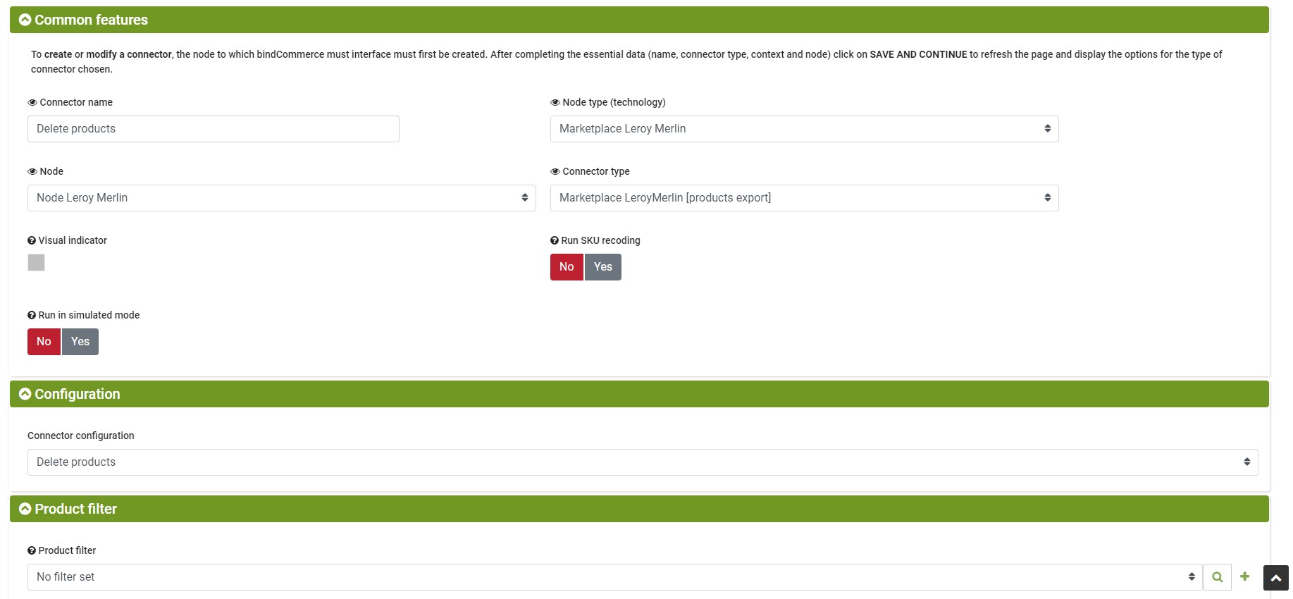The width and height of the screenshot is (1293, 599).
Task: Click the eye icon beside Node label
Action: pyautogui.click(x=32, y=171)
